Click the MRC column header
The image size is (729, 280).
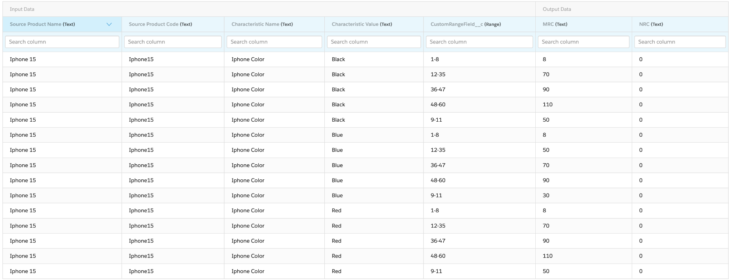tap(584, 24)
